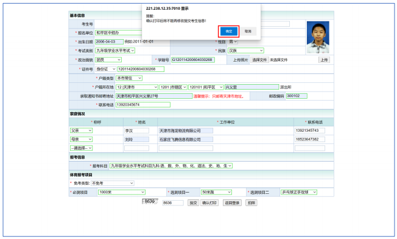397x239 pixels.
Task: Click the 8636 captcha image
Action: point(150,201)
